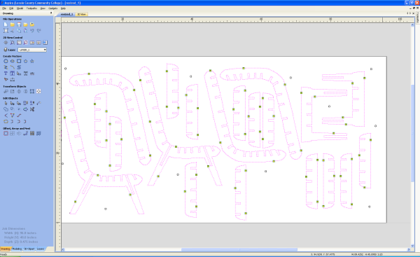The width and height of the screenshot is (420, 257).
Task: Select the Pan view crosshair tool
Action: [x=6, y=43]
